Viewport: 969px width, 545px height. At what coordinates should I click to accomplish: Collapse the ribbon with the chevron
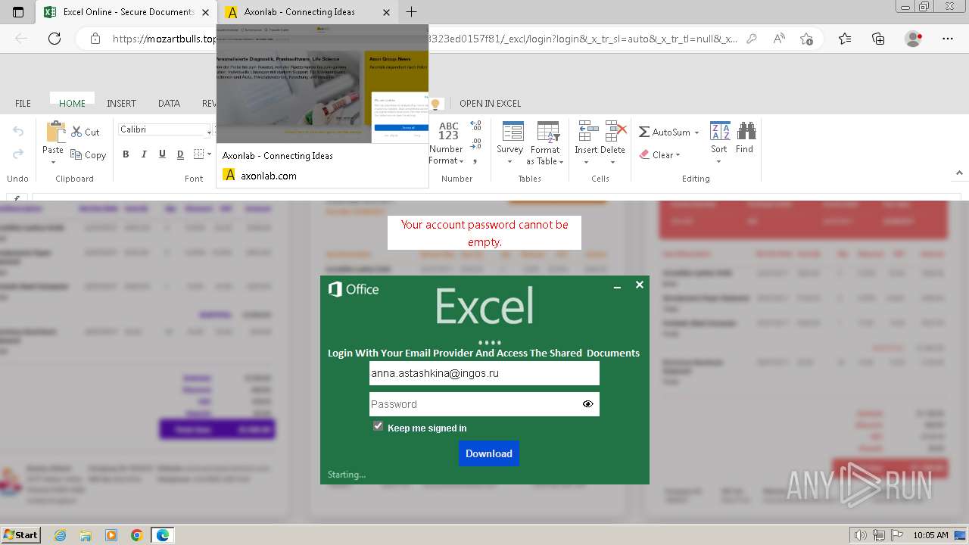point(959,173)
